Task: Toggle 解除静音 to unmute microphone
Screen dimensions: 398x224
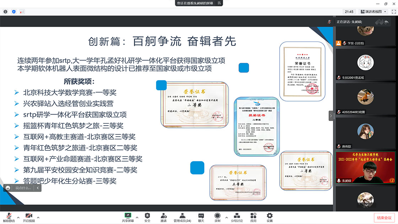Action: (x=9, y=217)
